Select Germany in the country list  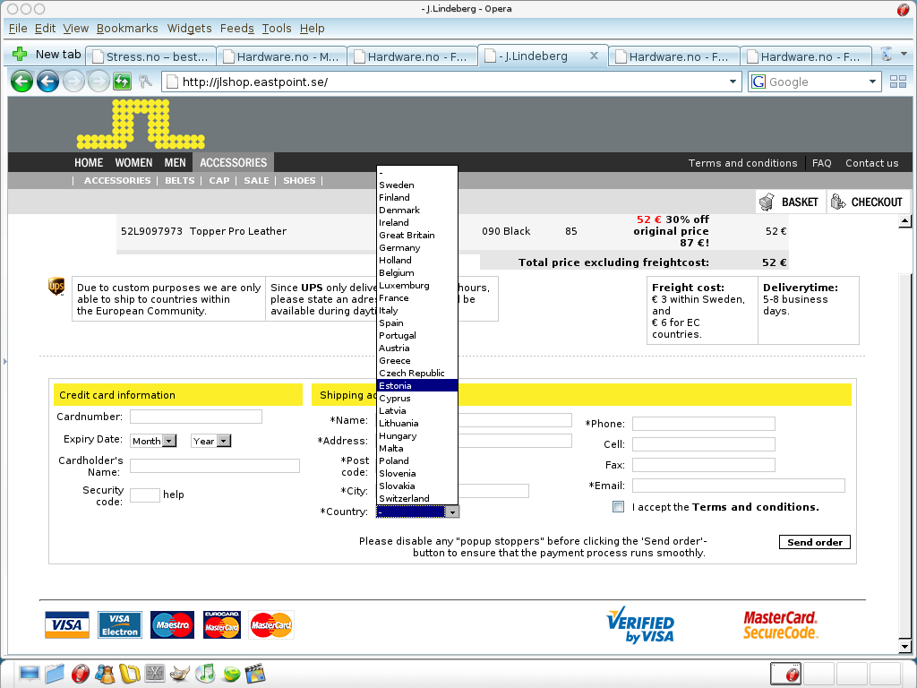point(417,247)
